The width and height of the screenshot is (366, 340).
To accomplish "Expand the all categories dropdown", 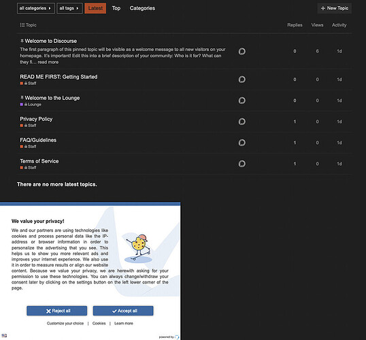I will coord(36,8).
